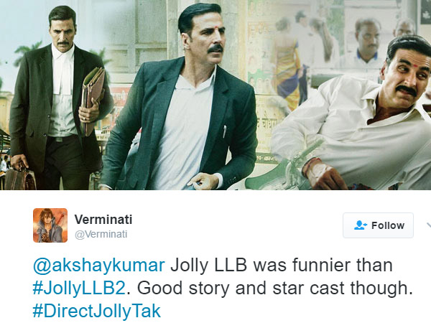Open Verminati's profile avatar picture

pos(50,225)
